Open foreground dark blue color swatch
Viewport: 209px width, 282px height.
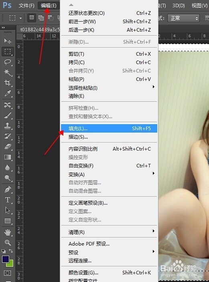[6, 259]
